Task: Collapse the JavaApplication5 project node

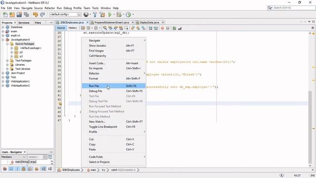Action: coord(3,40)
